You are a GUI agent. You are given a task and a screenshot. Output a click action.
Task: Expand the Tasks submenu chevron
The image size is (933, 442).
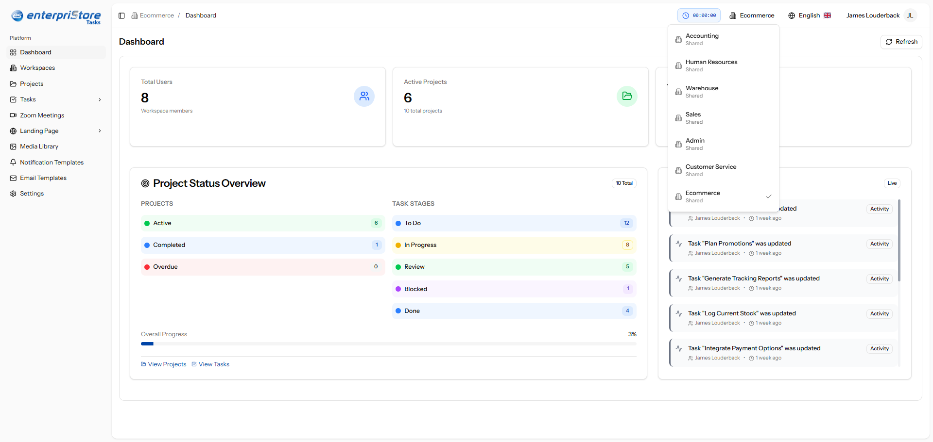(100, 100)
